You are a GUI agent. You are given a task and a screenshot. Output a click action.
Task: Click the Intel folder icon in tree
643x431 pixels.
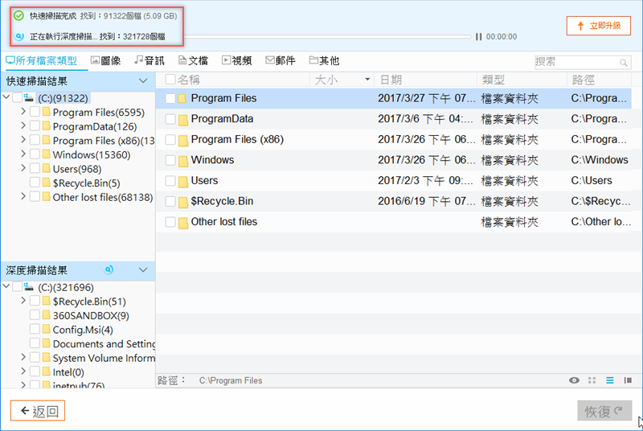point(47,371)
